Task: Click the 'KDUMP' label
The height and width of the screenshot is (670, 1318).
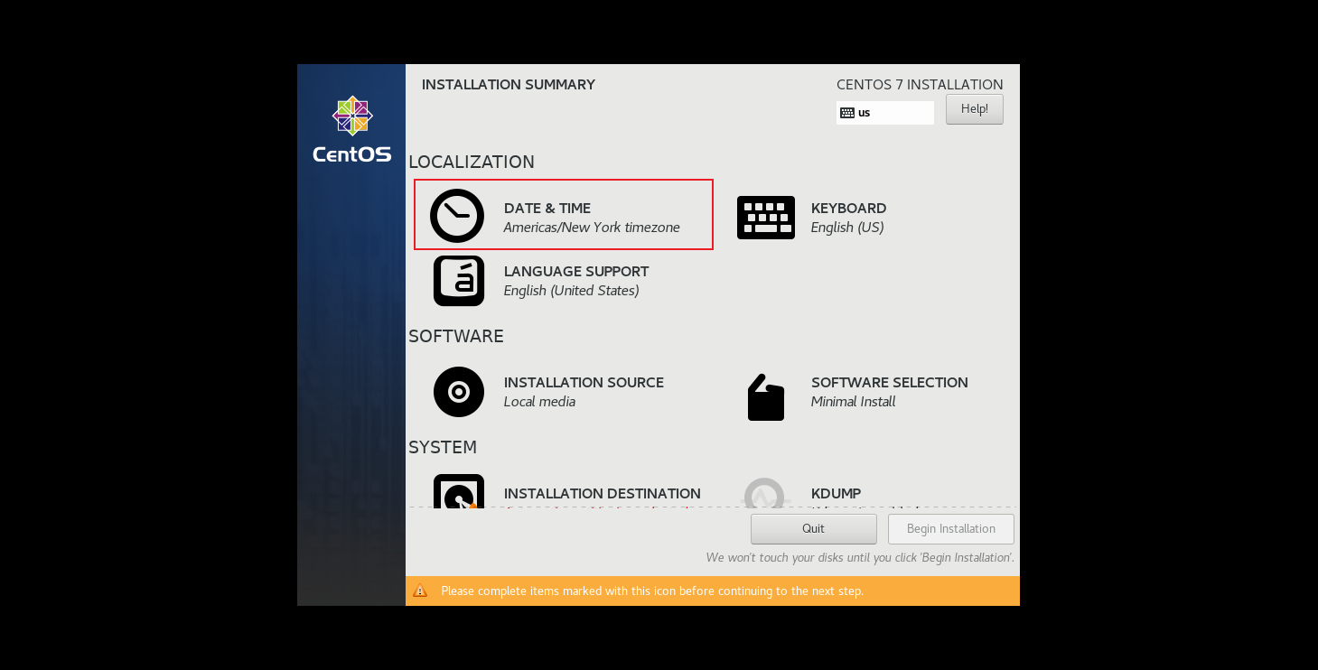Action: pos(836,494)
